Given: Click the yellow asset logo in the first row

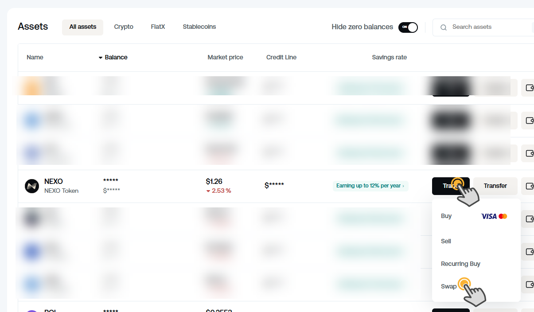Looking at the screenshot, I should pyautogui.click(x=31, y=87).
